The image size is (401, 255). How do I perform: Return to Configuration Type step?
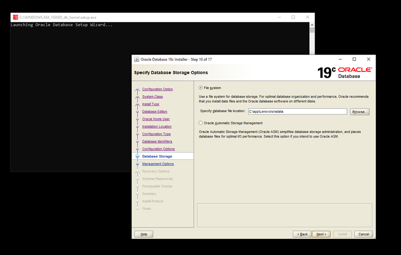156,134
